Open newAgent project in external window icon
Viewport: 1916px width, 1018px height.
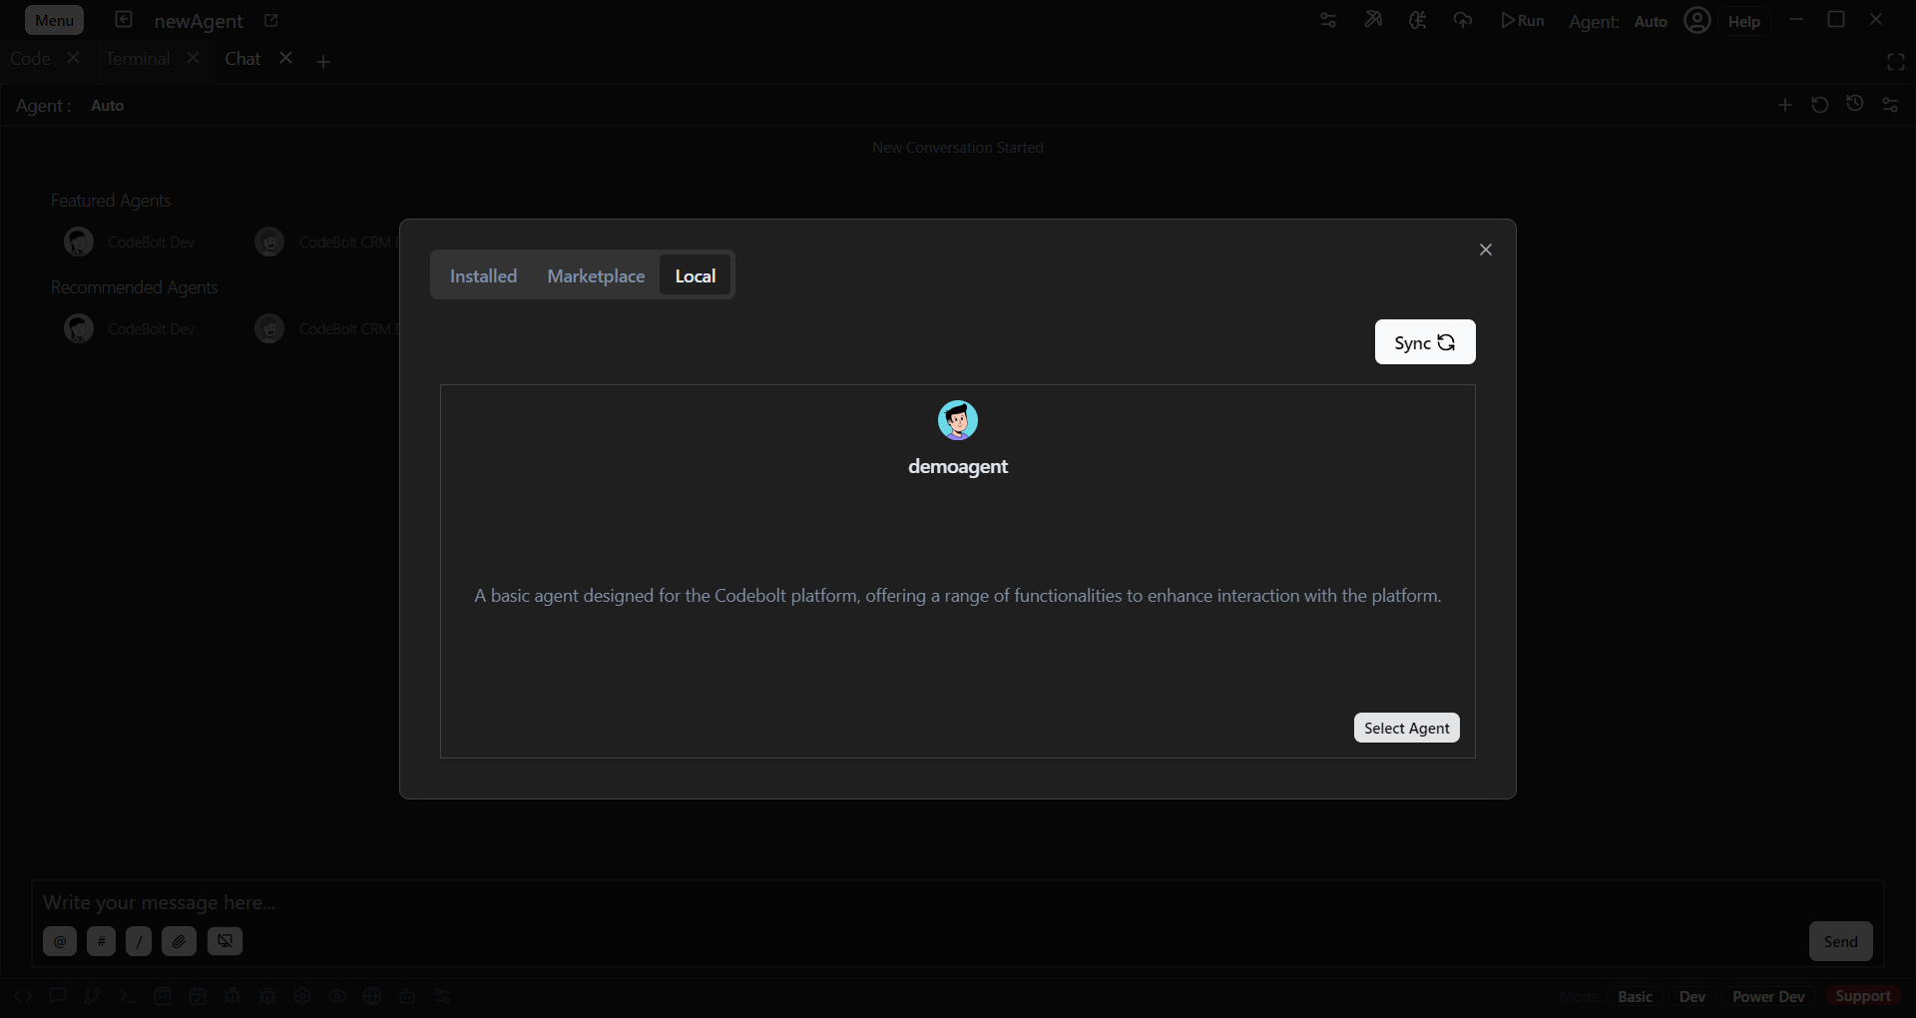pos(270,20)
